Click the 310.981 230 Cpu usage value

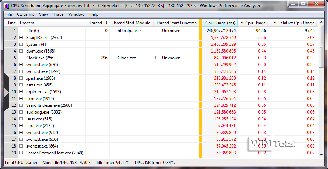pyautogui.click(x=225, y=78)
